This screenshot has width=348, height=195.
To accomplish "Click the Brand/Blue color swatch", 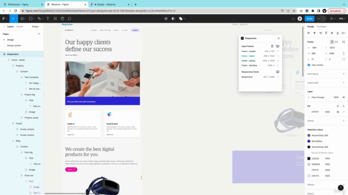I will point(309,141).
